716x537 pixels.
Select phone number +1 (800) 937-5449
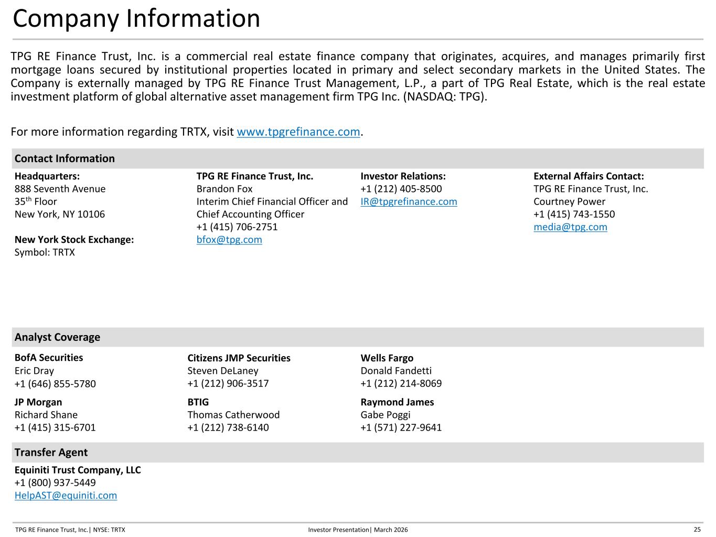point(55,482)
